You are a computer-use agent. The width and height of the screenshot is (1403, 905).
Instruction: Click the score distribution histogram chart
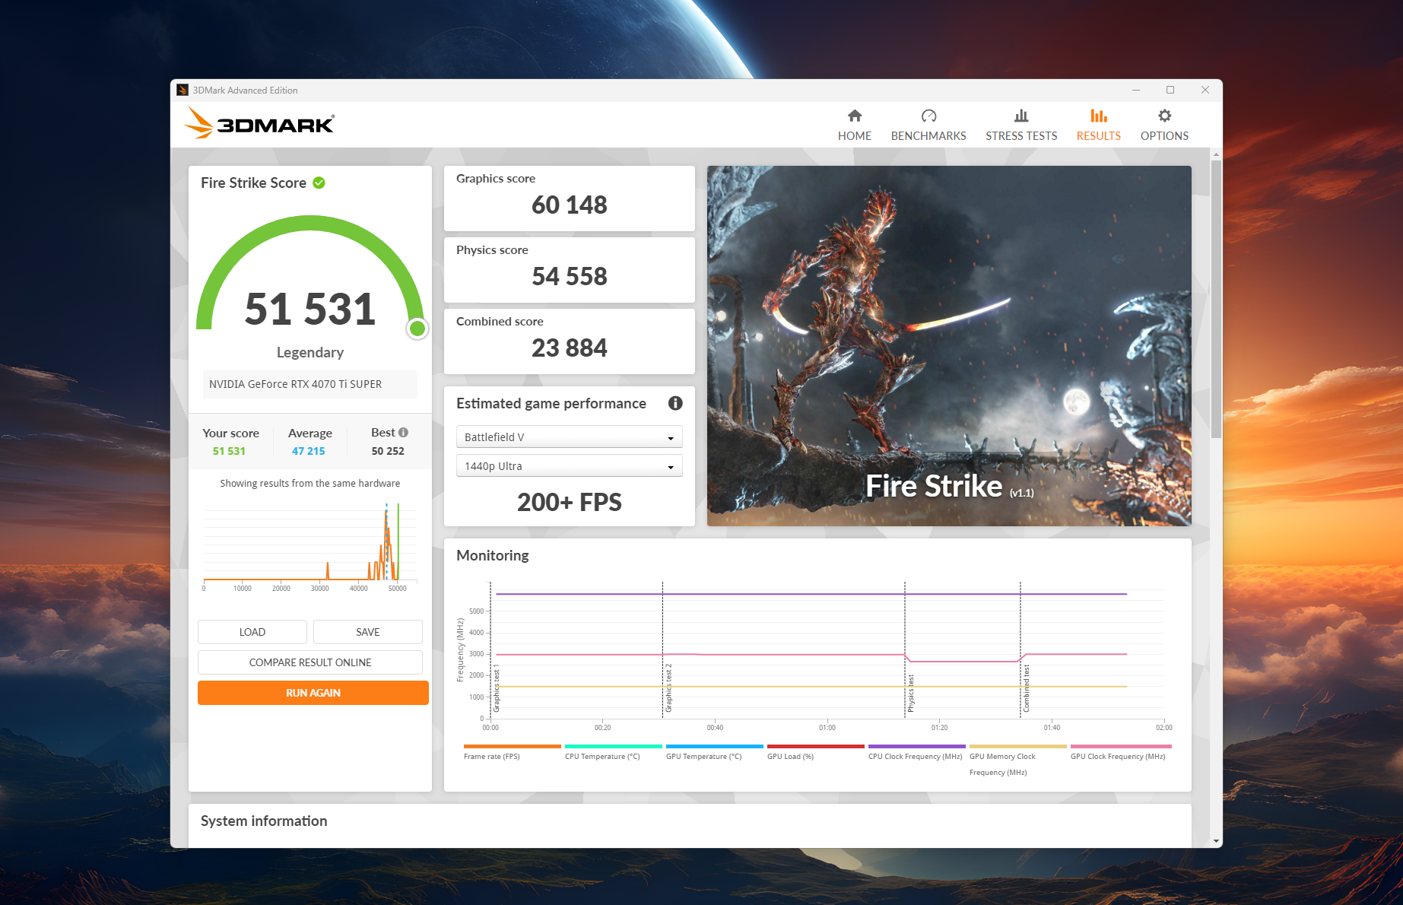tap(310, 546)
